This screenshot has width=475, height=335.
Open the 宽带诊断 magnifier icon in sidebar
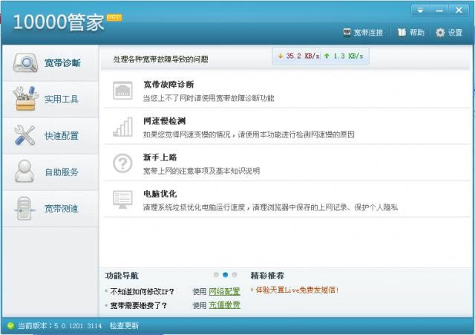tap(25, 62)
